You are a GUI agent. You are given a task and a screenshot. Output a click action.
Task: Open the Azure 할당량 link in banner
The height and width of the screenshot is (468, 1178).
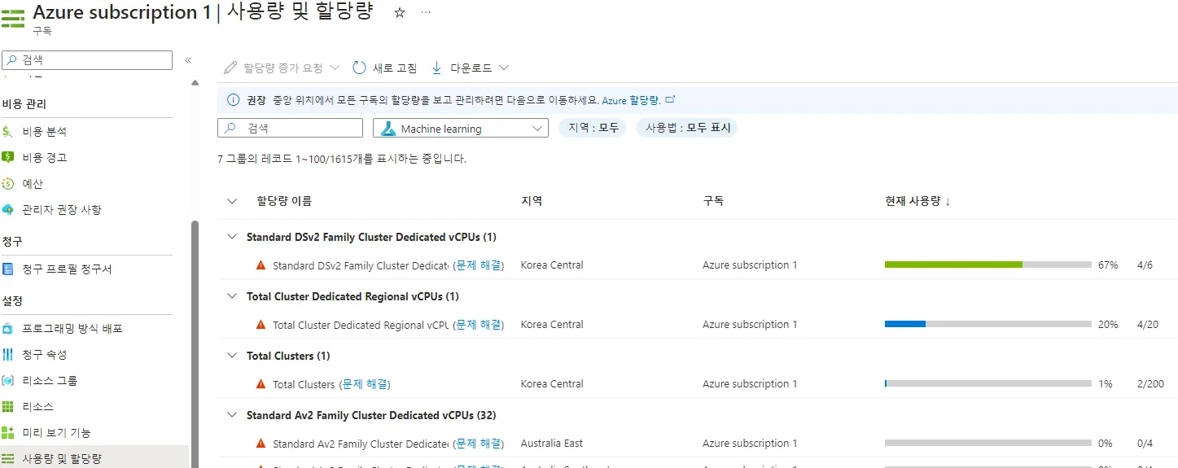pyautogui.click(x=631, y=100)
